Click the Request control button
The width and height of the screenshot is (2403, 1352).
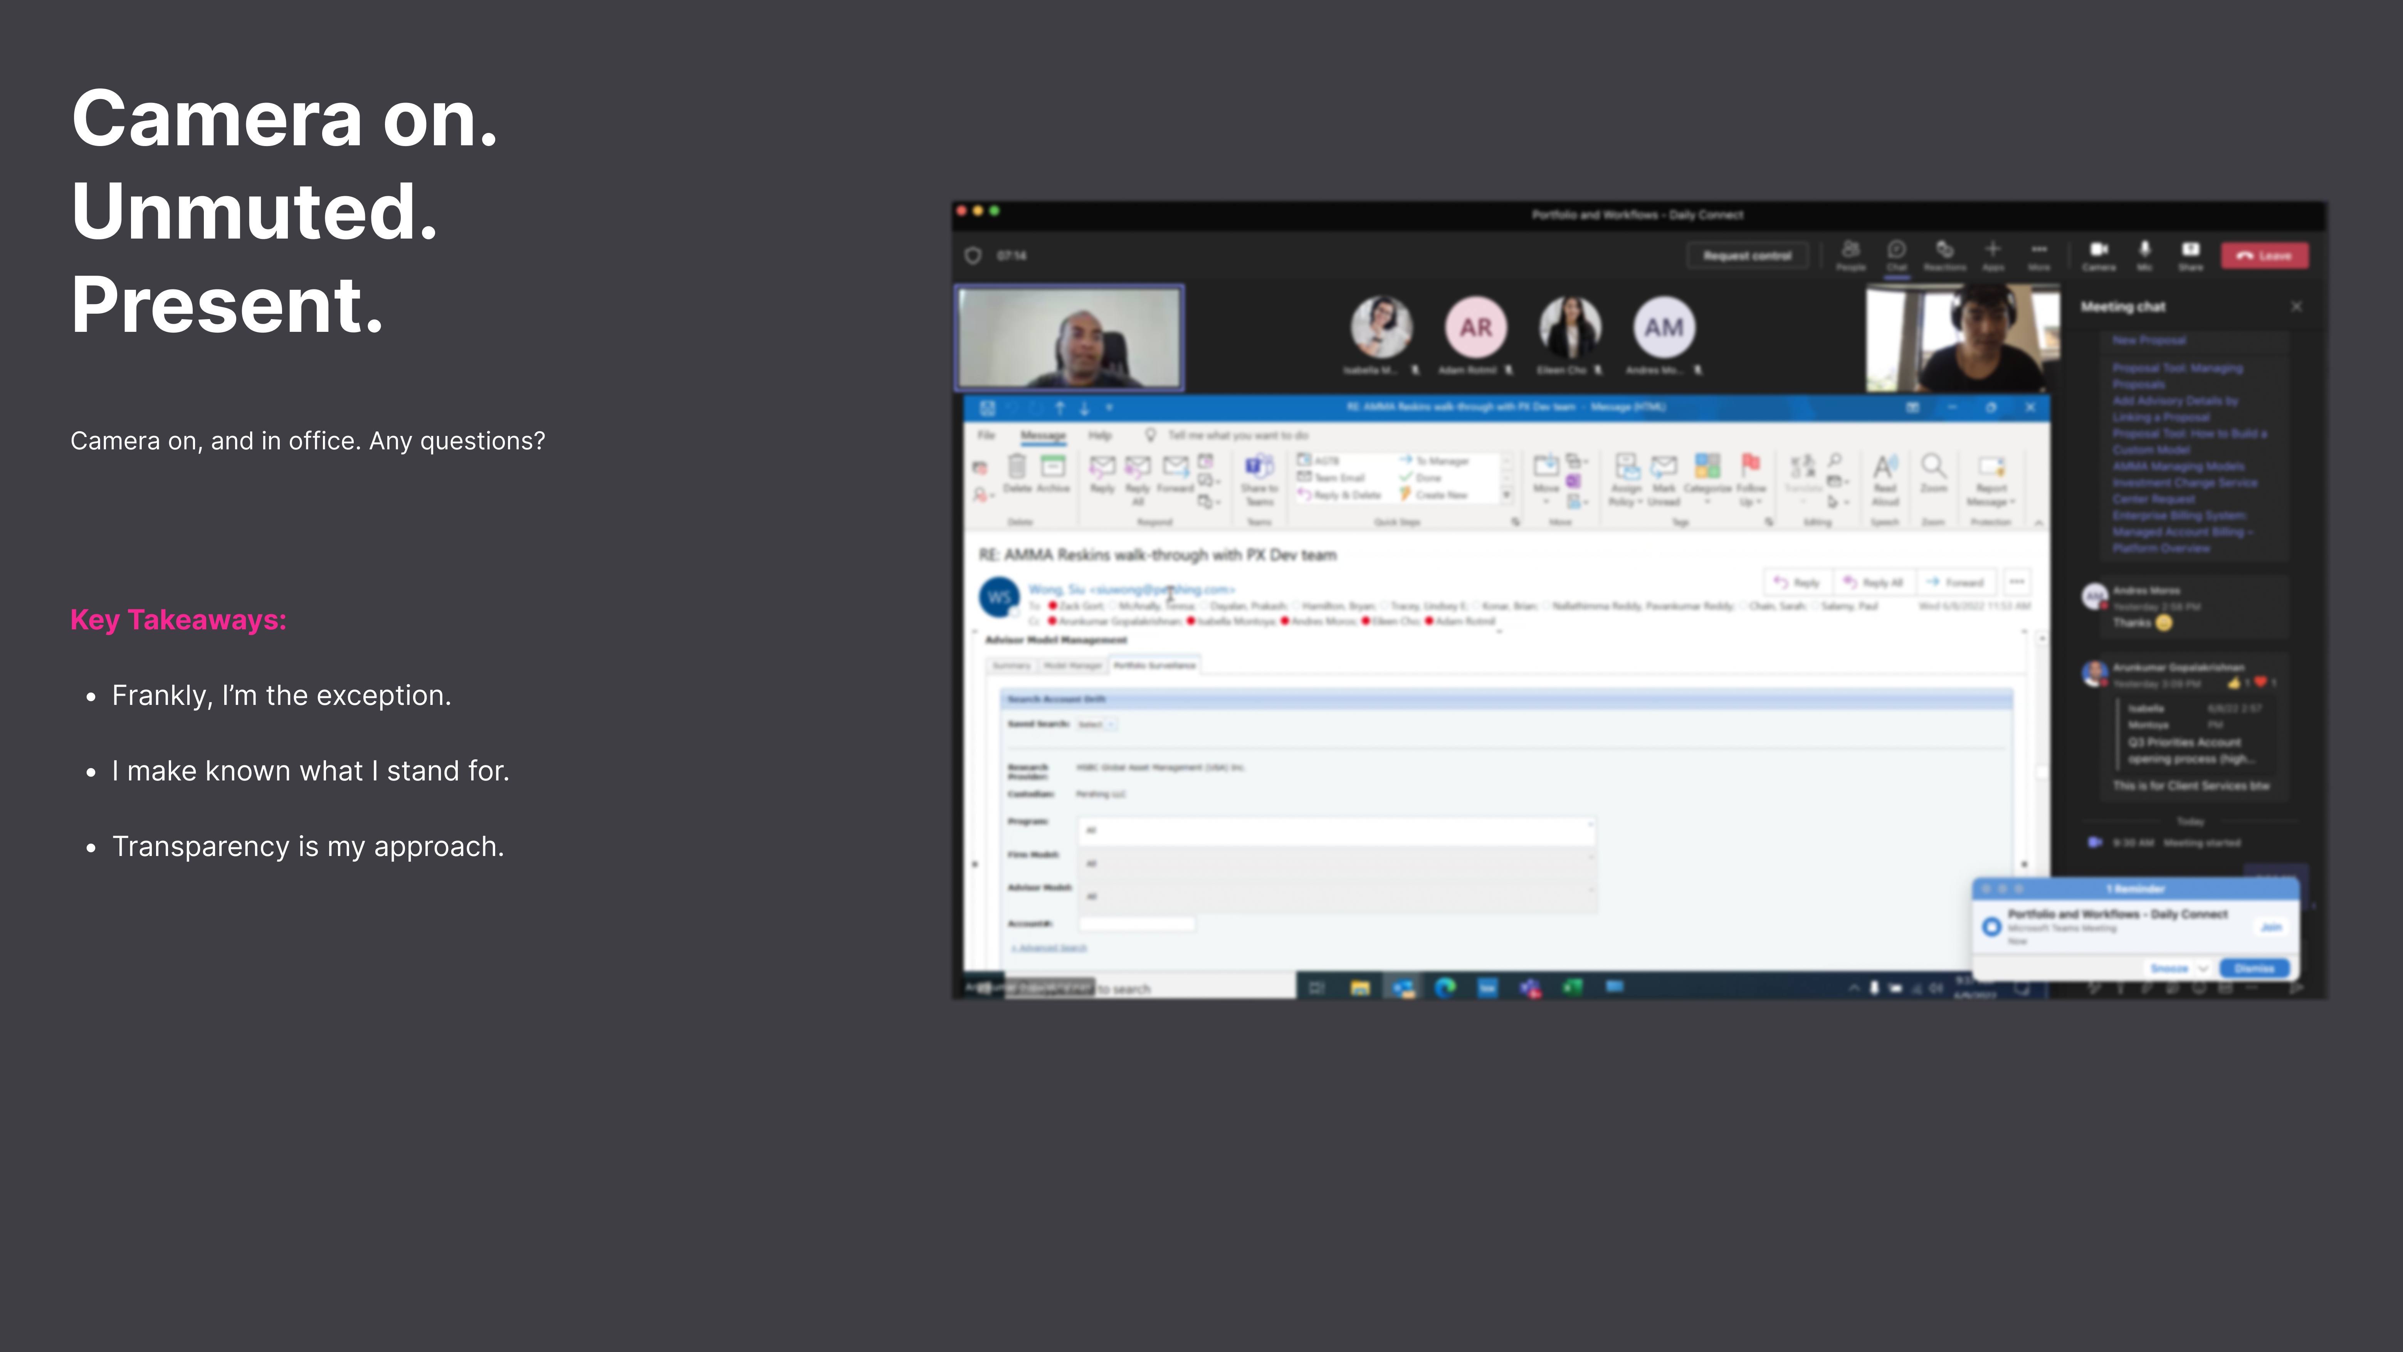pos(1747,256)
